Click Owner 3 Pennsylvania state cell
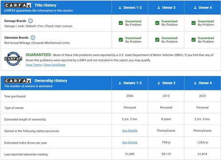Image resolution: width=221 pixels, height=160 pixels. (x=166, y=131)
